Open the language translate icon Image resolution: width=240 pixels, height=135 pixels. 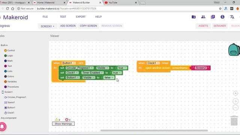[x=232, y=17]
